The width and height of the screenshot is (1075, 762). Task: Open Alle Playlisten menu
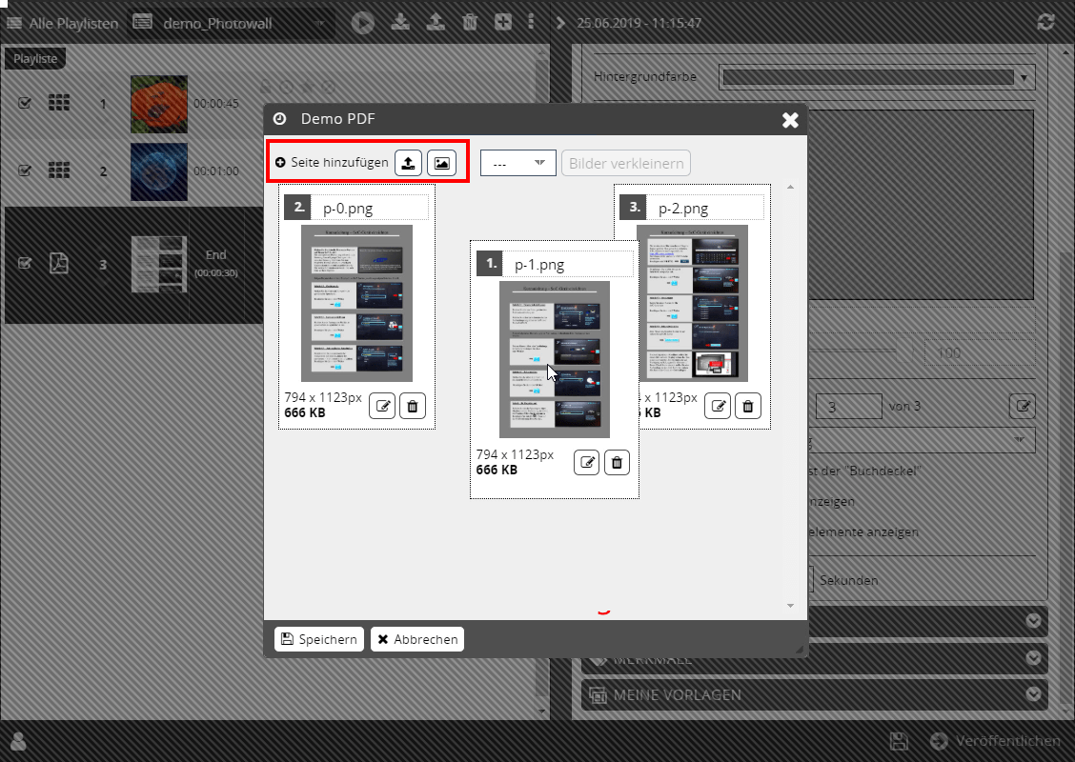62,22
